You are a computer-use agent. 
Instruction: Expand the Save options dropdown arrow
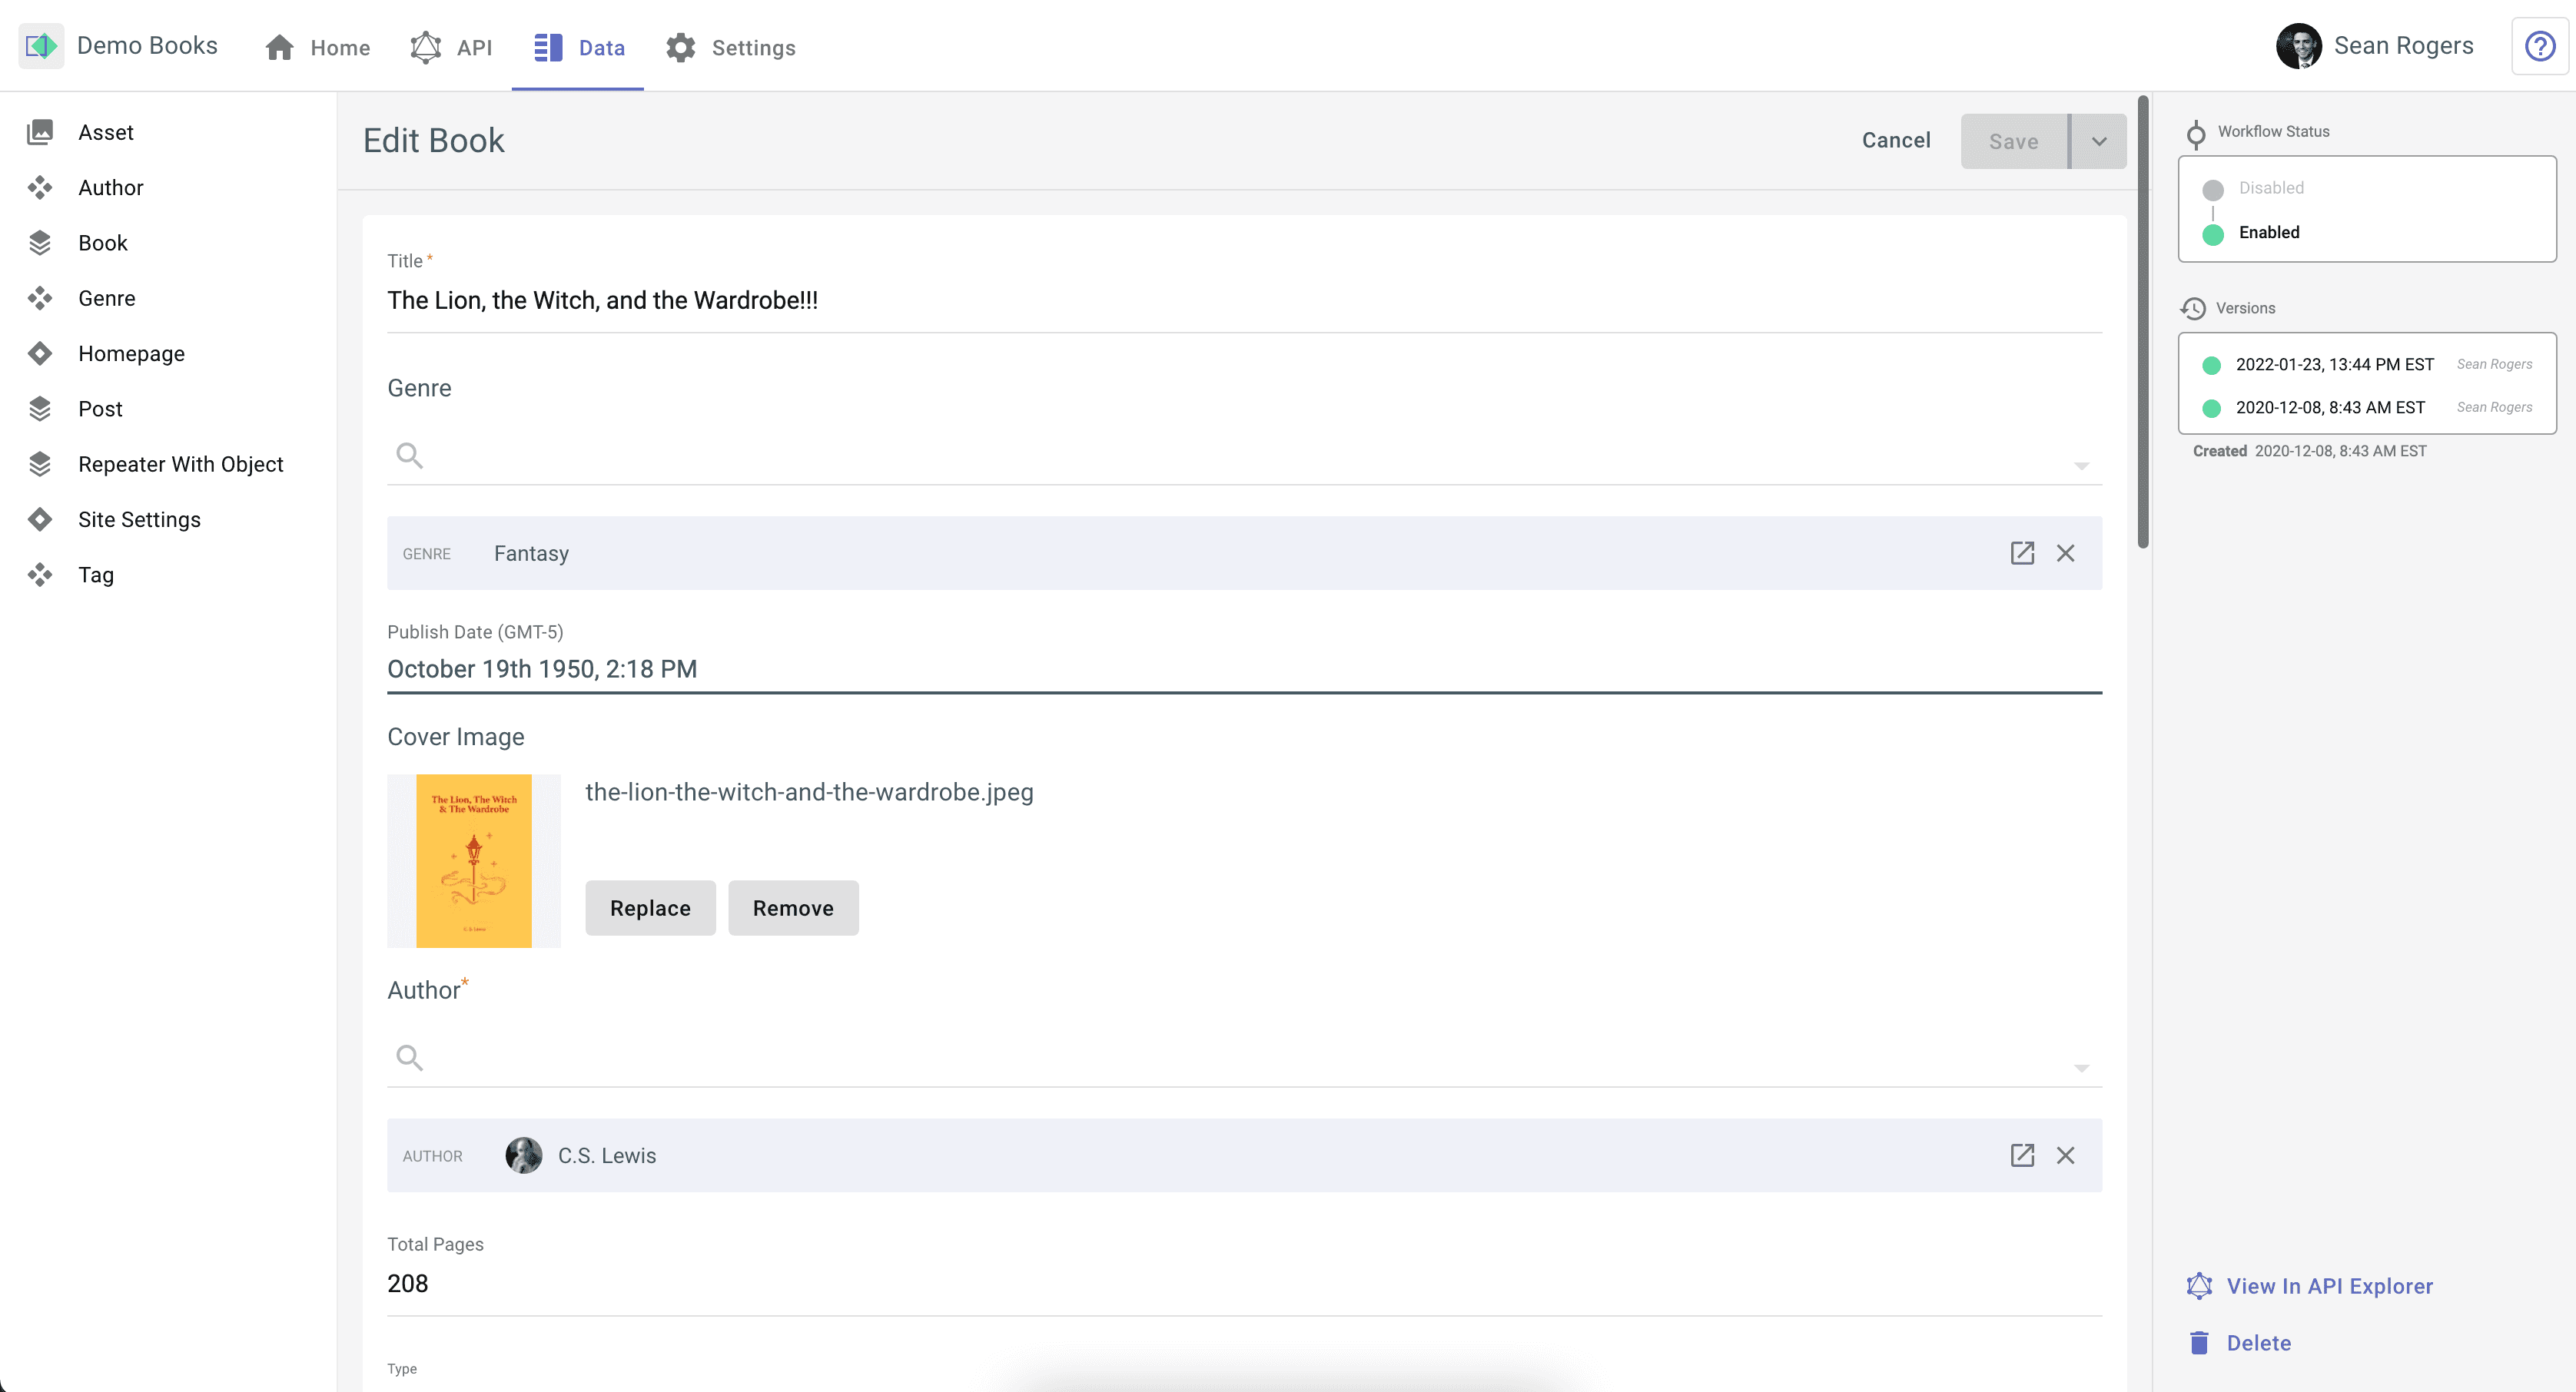click(2099, 141)
